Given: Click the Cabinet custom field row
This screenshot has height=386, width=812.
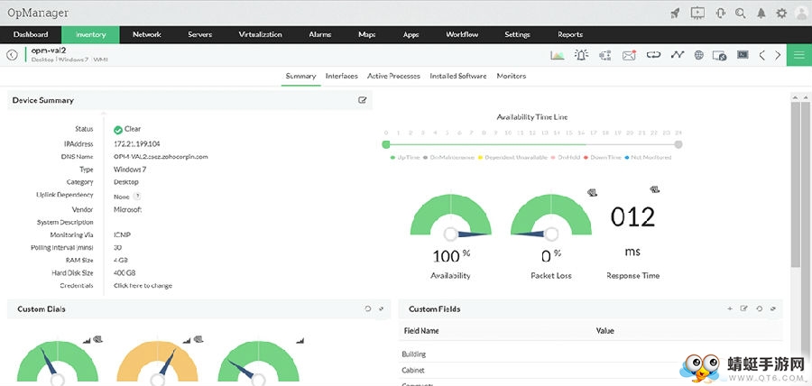Looking at the screenshot, I should point(590,371).
